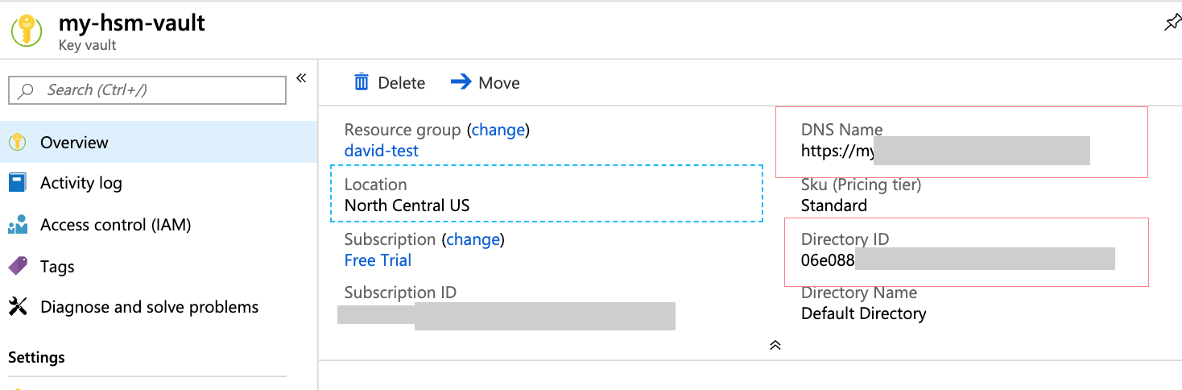
Task: Open the david-test resource group link
Action: coord(381,151)
